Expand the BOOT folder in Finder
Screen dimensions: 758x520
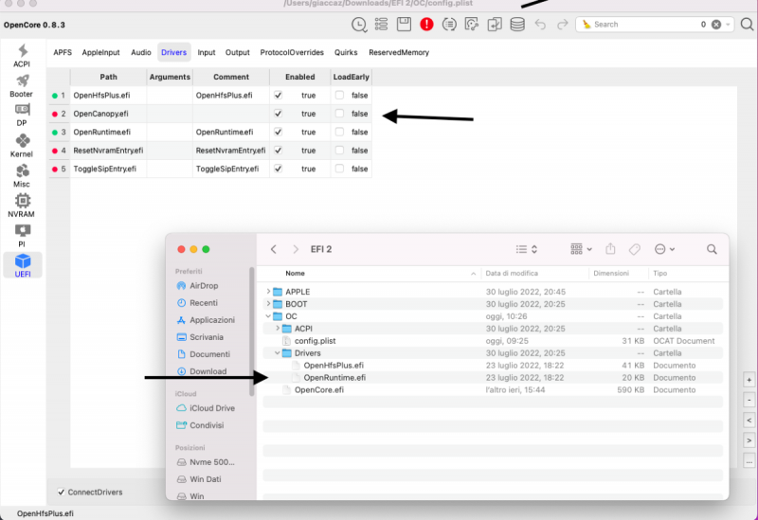[x=268, y=303]
